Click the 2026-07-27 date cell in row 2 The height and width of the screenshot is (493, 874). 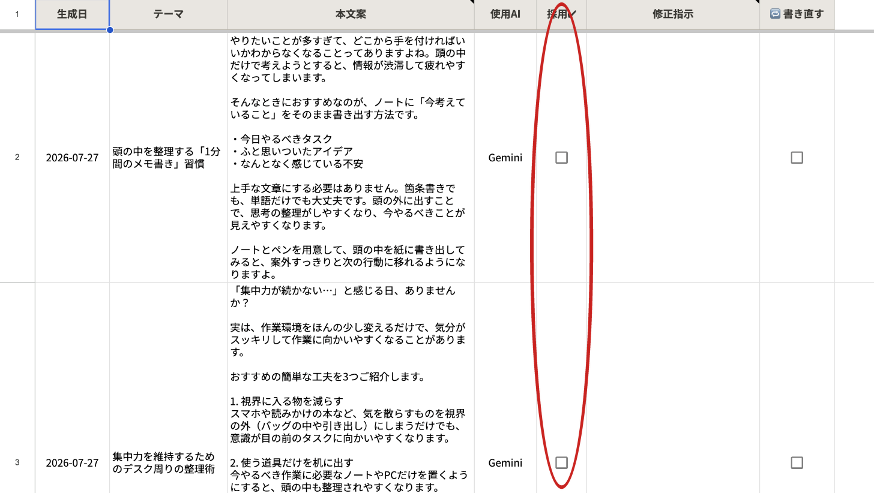point(72,157)
